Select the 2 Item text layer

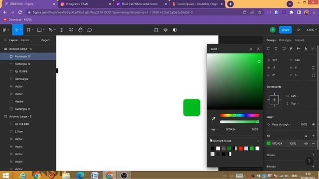coord(19,131)
